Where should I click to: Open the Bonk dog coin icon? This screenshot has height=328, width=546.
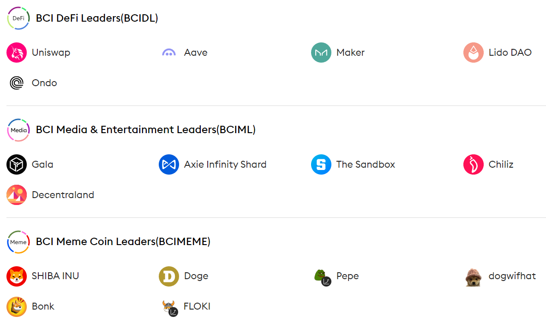coord(16,306)
